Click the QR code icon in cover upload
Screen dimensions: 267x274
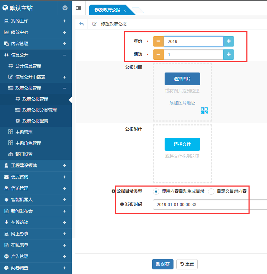pos(204,111)
